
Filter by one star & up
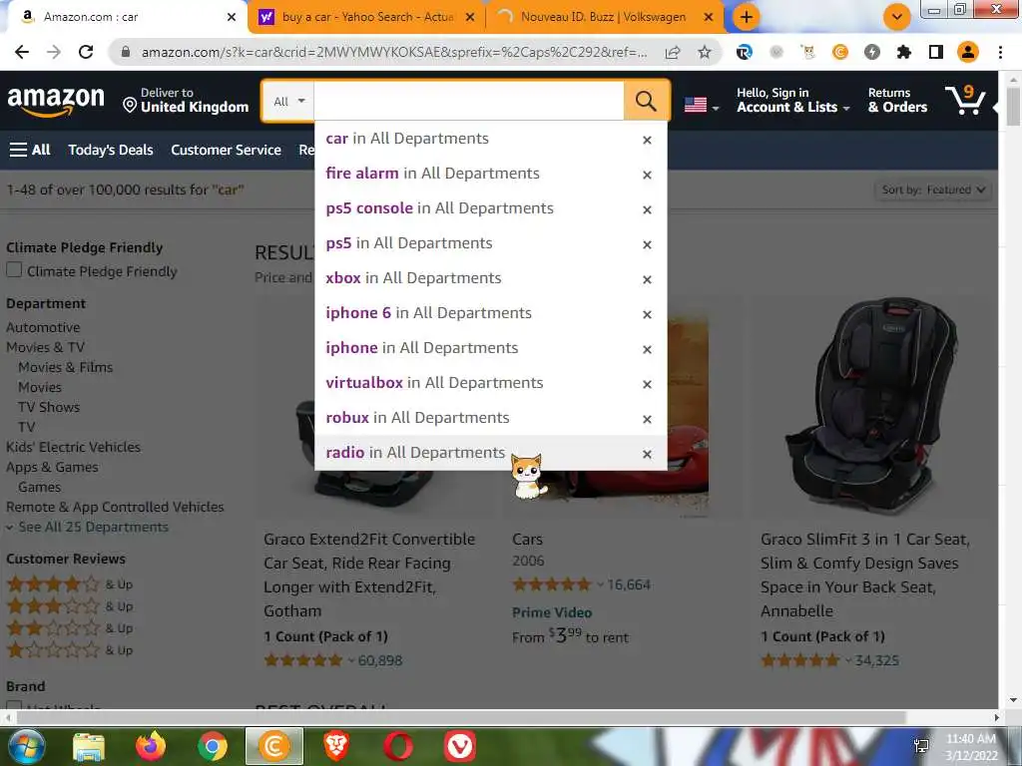coord(69,650)
